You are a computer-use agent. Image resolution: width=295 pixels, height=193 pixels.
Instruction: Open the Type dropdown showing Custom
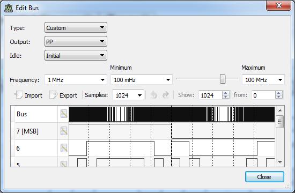[x=76, y=27]
